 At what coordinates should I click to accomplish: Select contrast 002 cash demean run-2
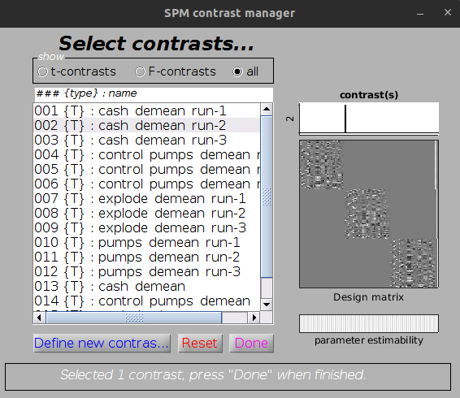(146, 126)
